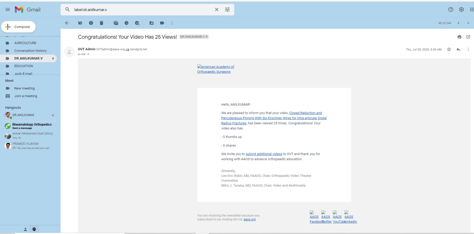
Task: Remove the DR.ANILKUMAR.V label chip
Action: 207,37
